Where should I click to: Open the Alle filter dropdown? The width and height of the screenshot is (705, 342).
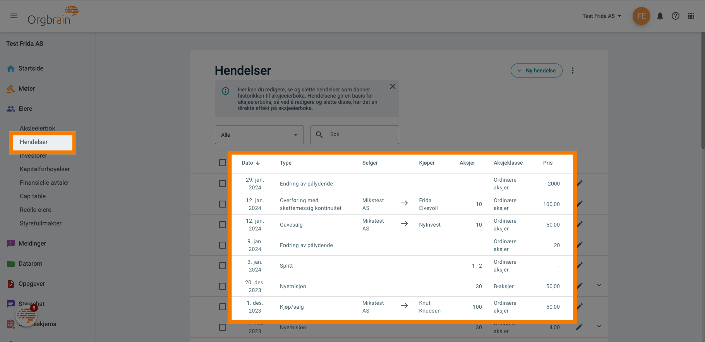(x=259, y=135)
